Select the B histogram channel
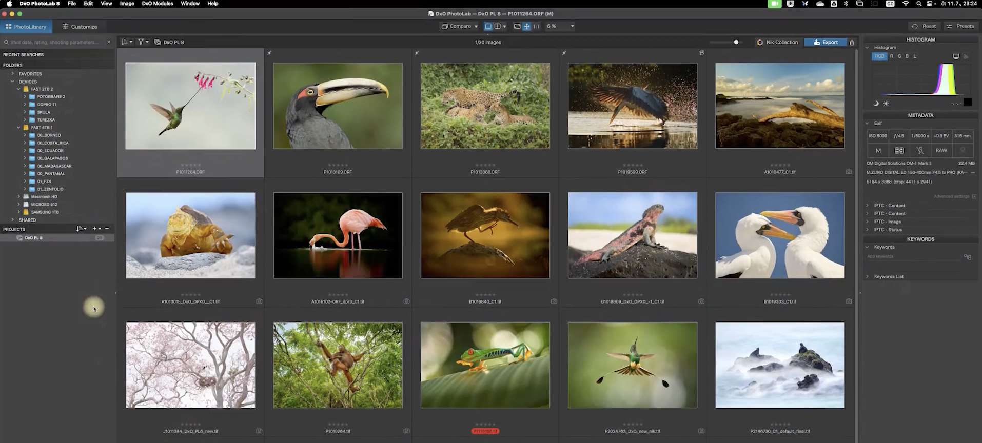This screenshot has width=982, height=443. pos(907,56)
